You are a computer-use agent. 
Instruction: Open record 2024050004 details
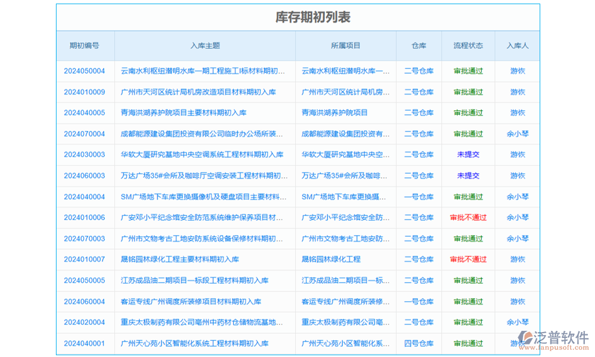(x=84, y=71)
